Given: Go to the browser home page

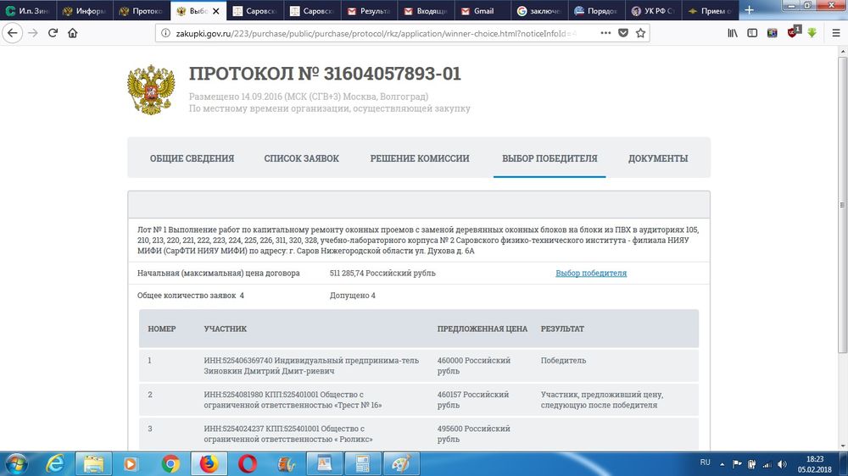Looking at the screenshot, I should pos(73,33).
